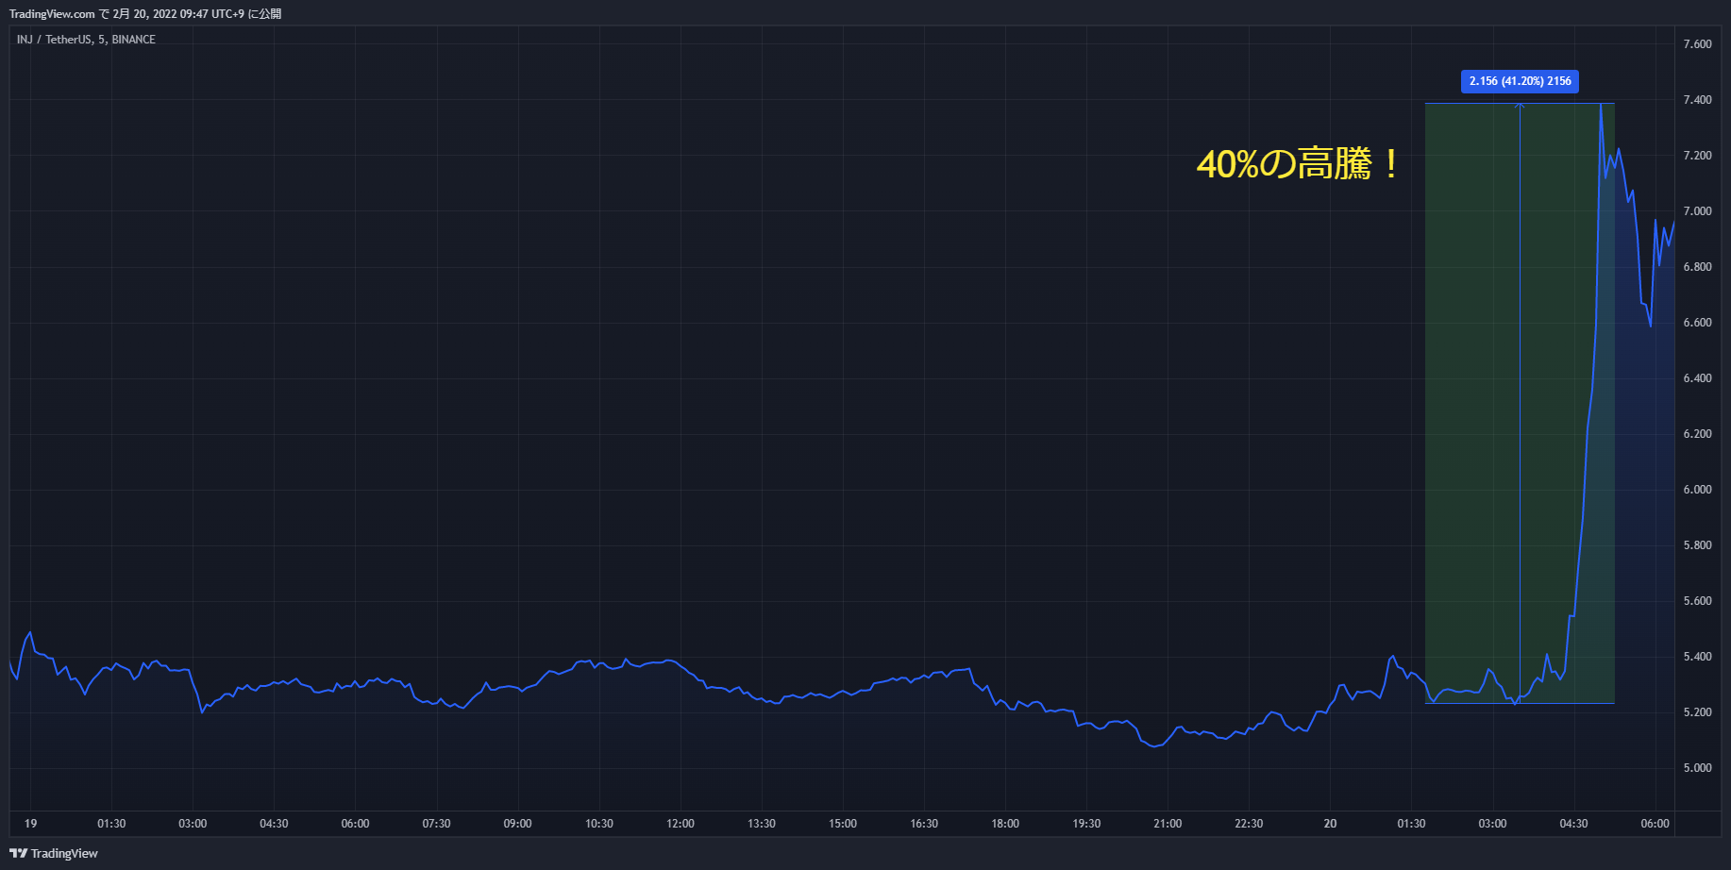The height and width of the screenshot is (870, 1731).
Task: Click the 5.600 price axis label
Action: 1697,601
